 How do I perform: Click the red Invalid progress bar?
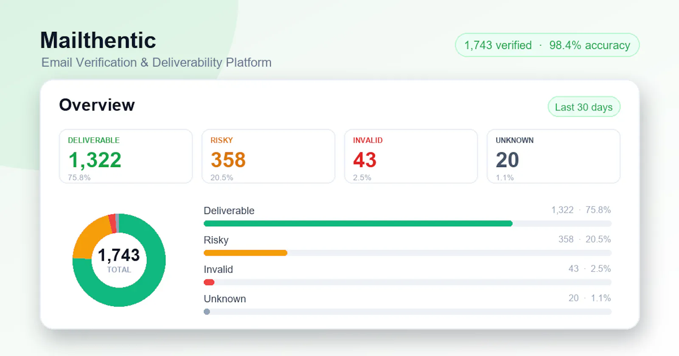point(209,282)
